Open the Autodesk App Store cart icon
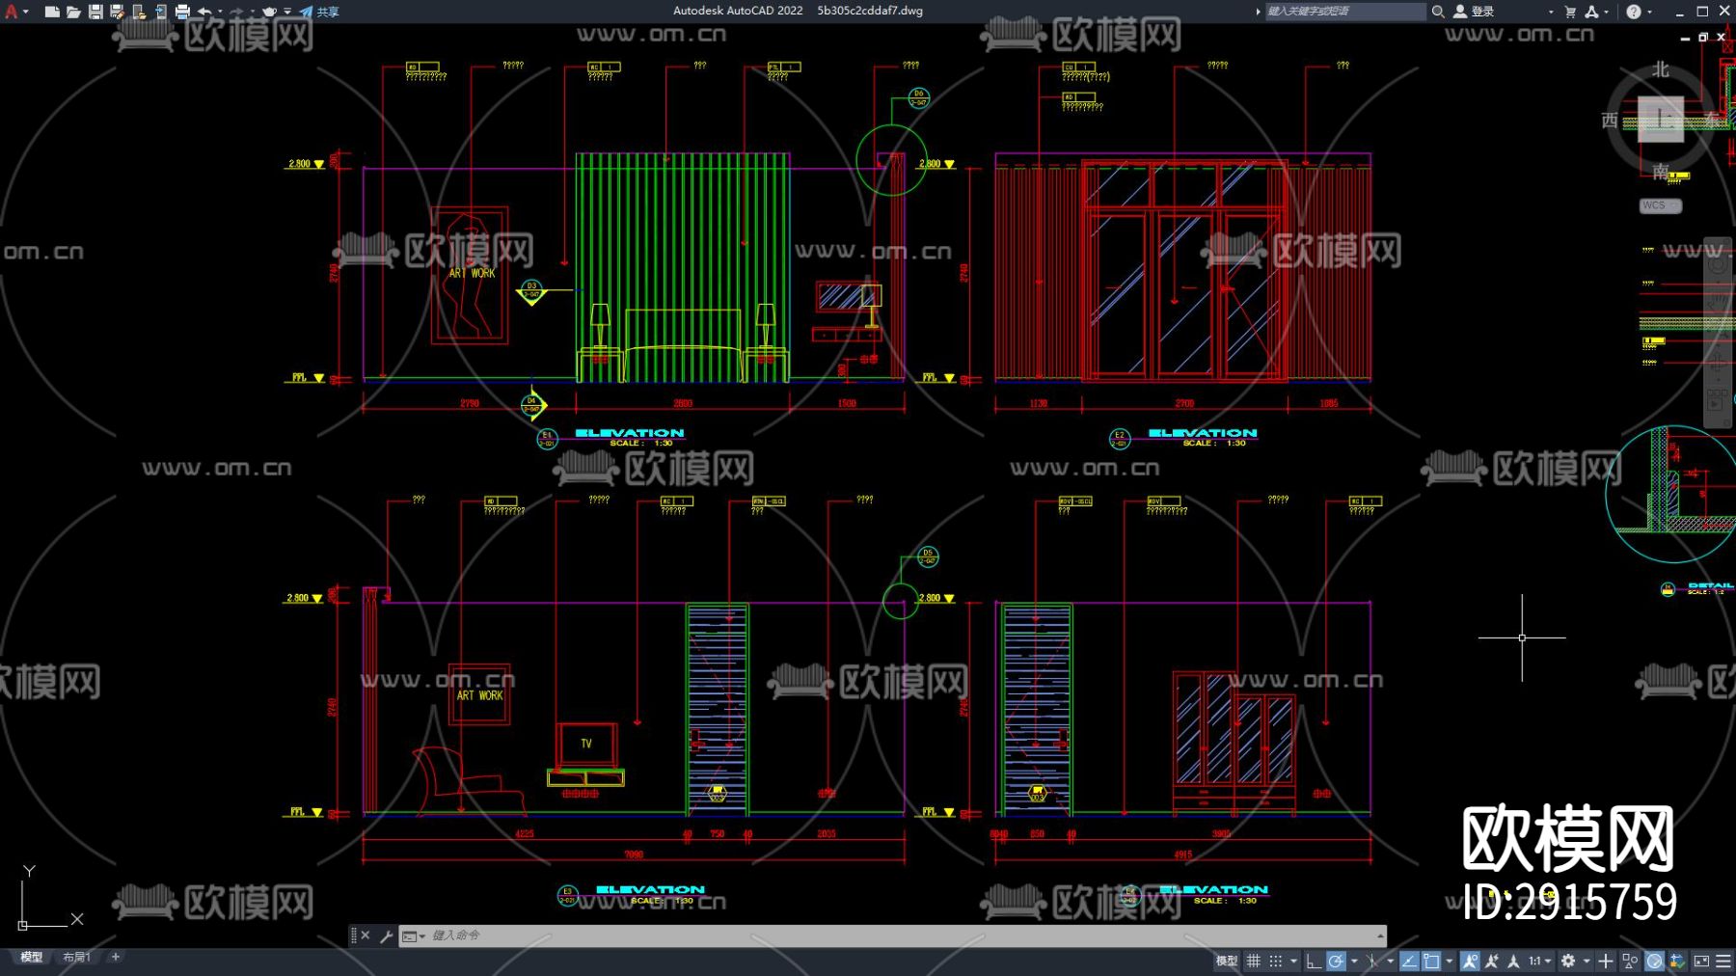The height and width of the screenshot is (976, 1736). pos(1570,12)
